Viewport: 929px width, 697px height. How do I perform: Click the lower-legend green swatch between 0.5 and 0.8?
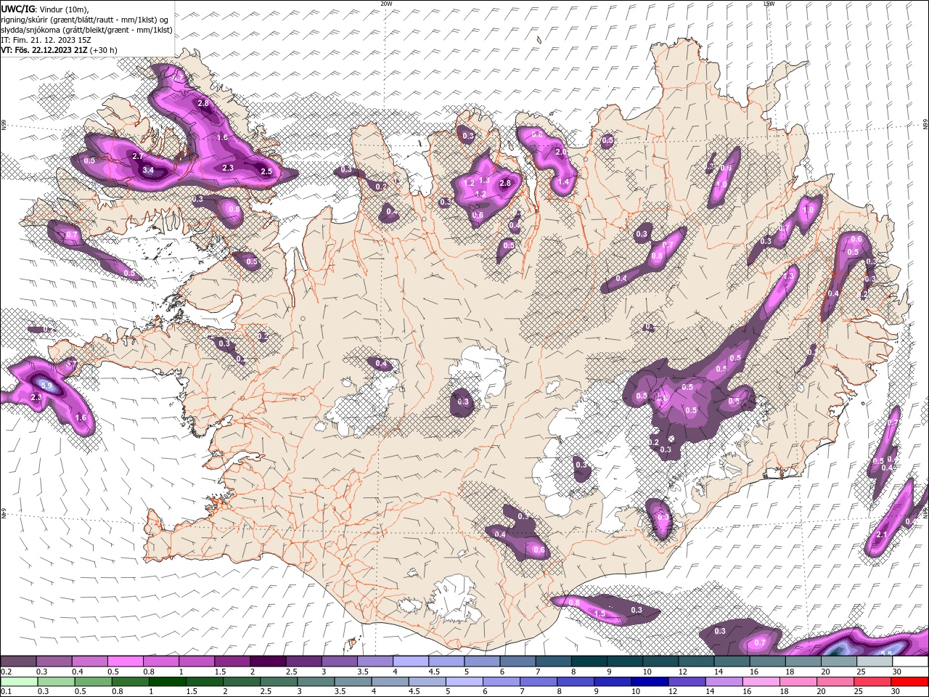[x=93, y=681]
